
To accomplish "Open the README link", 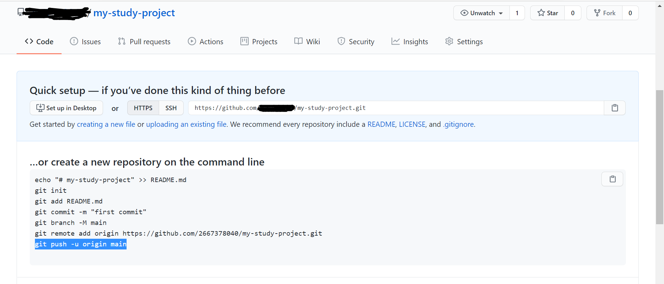I will [381, 124].
